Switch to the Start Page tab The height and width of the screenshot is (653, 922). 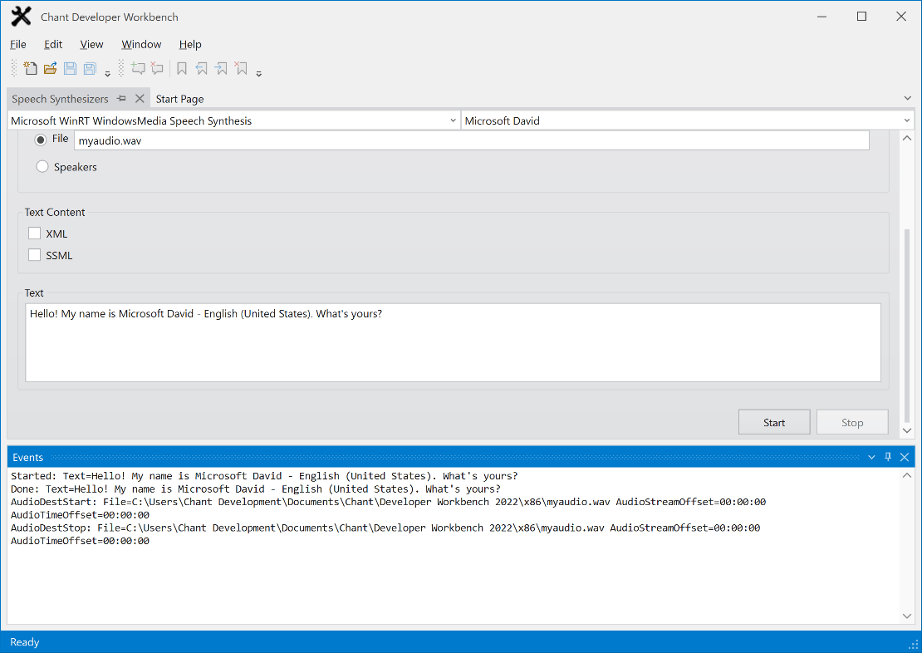pyautogui.click(x=179, y=99)
